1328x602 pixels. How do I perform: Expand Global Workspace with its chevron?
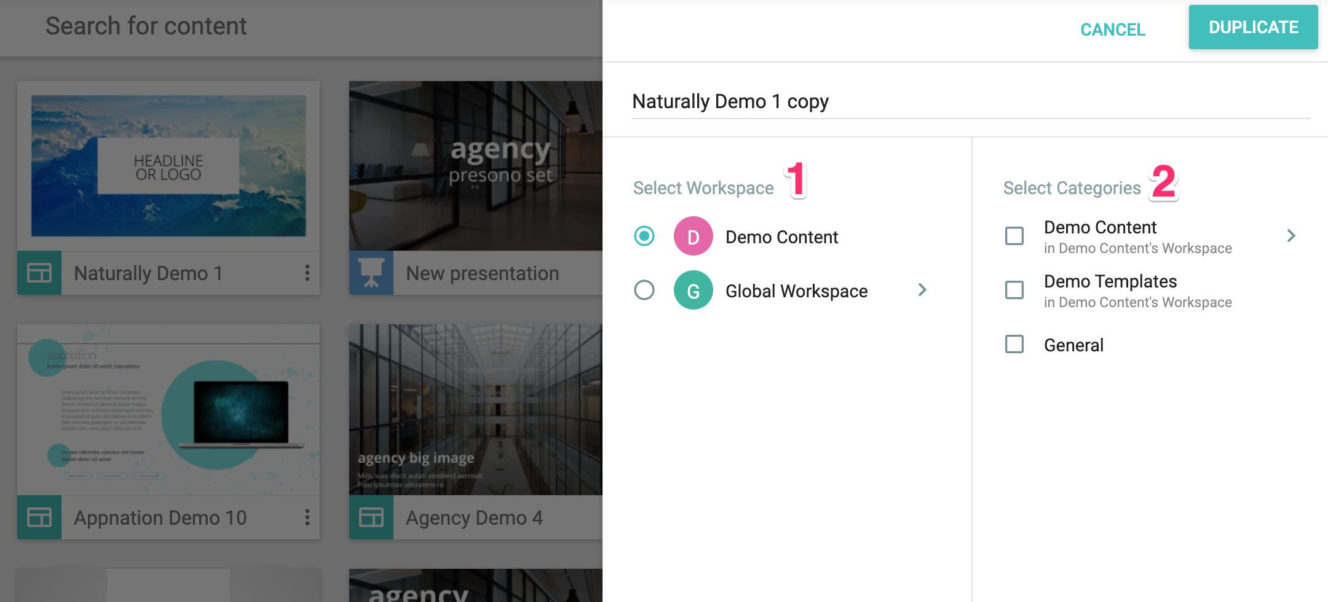tap(922, 290)
